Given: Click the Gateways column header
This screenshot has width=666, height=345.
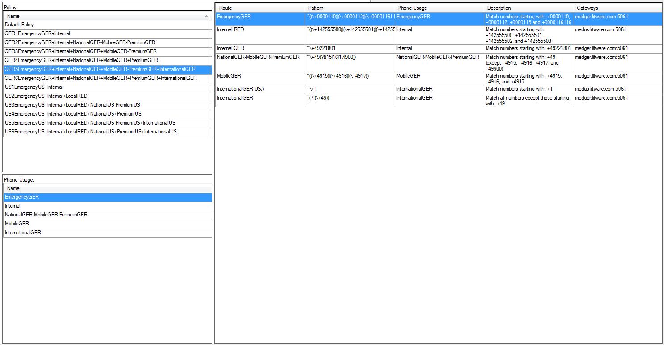Looking at the screenshot, I should click(x=618, y=8).
